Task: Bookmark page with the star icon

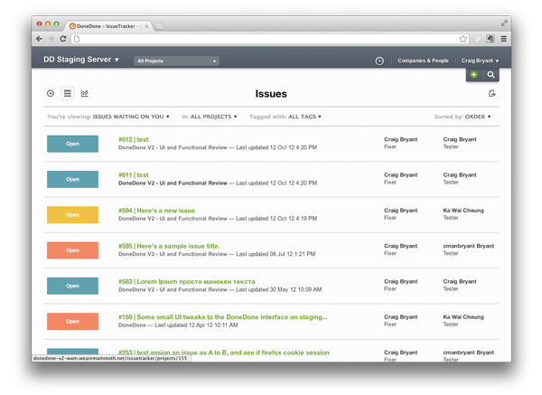Action: (x=463, y=39)
